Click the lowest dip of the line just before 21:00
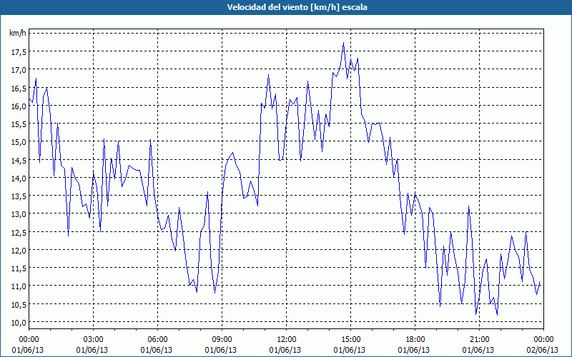 pos(476,314)
